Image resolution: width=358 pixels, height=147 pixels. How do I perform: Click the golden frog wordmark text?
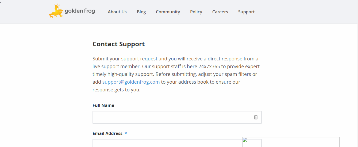(80, 11)
